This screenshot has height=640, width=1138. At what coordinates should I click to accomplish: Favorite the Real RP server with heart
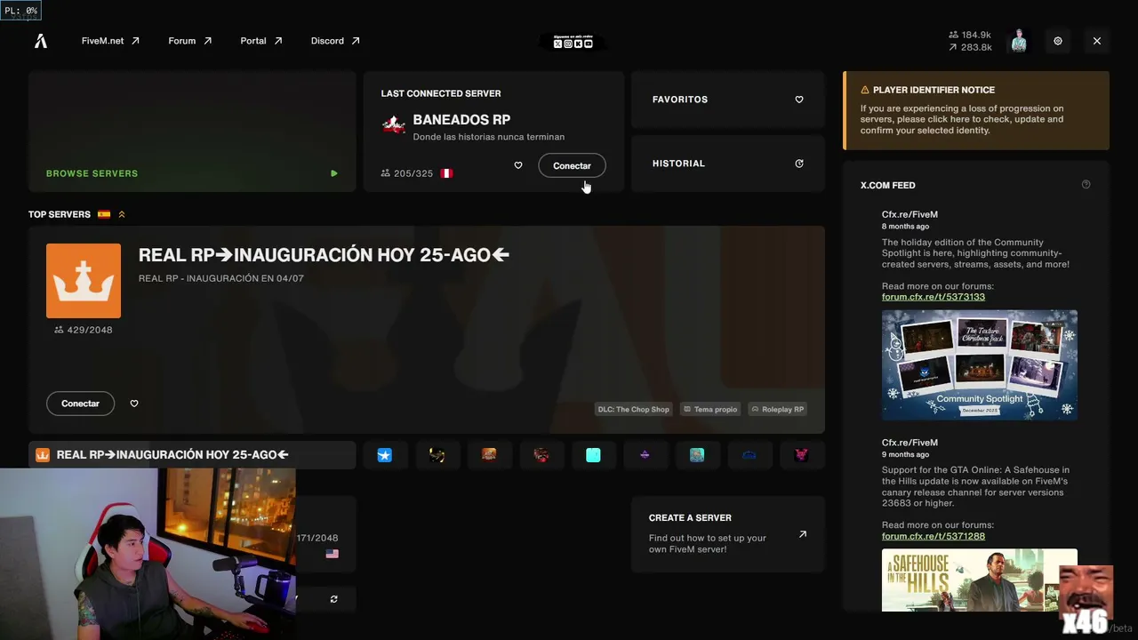click(x=134, y=404)
